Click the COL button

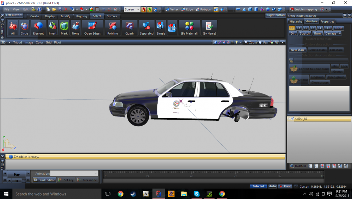coord(328,28)
